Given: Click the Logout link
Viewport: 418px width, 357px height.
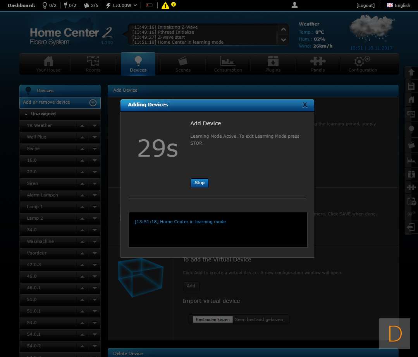Looking at the screenshot, I should coord(365,5).
